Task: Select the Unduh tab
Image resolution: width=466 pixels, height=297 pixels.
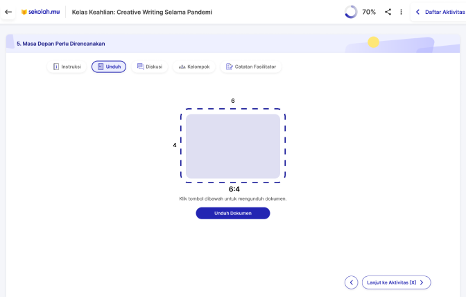Action: (109, 67)
